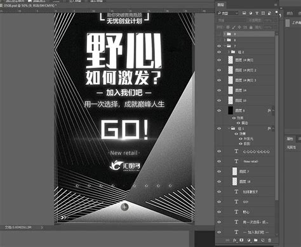Open status bar info arrow menu

[x=42, y=227]
